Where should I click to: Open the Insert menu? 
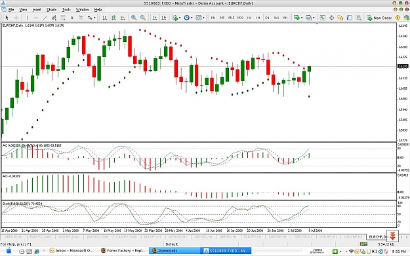37,10
